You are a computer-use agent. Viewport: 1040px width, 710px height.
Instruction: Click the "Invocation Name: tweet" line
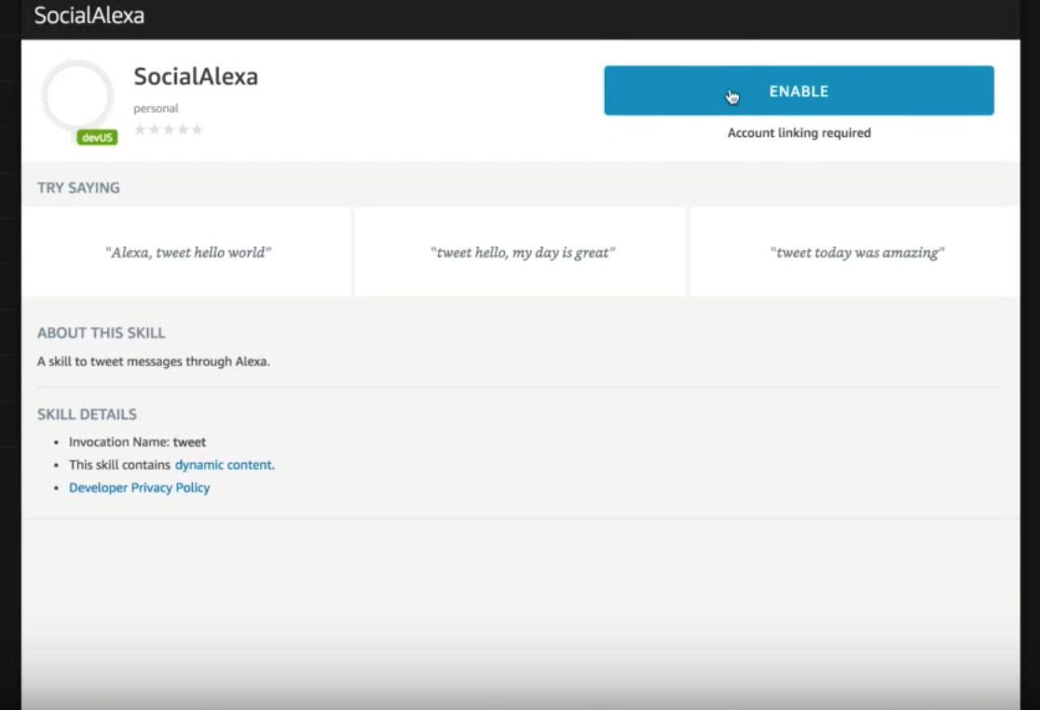click(x=137, y=443)
